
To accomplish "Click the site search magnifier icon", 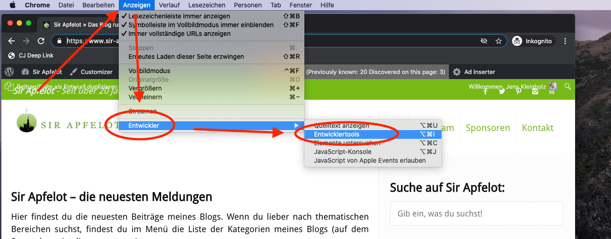I will 568,86.
